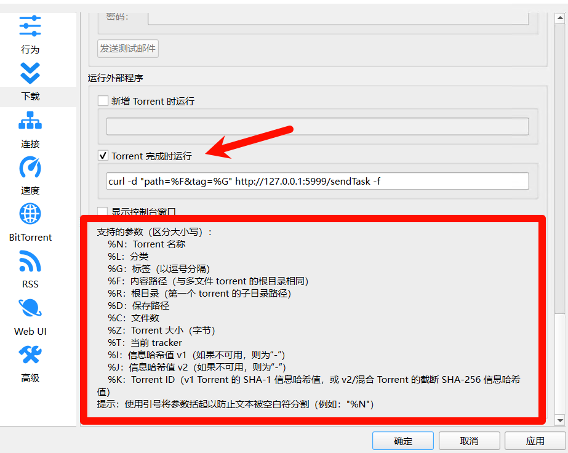Screen dimensions: 568x453
Task: Click the empty on-added command field
Action: click(318, 126)
